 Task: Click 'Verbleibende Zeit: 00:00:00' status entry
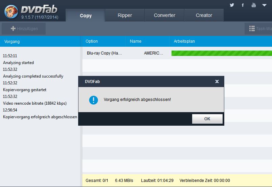[x=205, y=181]
